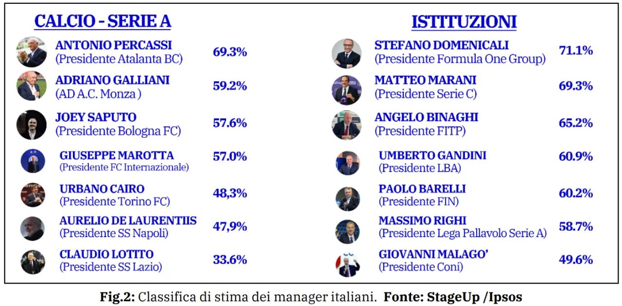Select the CLAUDIO LOTITO name text
Screen dimensions: 622x306
(106, 254)
